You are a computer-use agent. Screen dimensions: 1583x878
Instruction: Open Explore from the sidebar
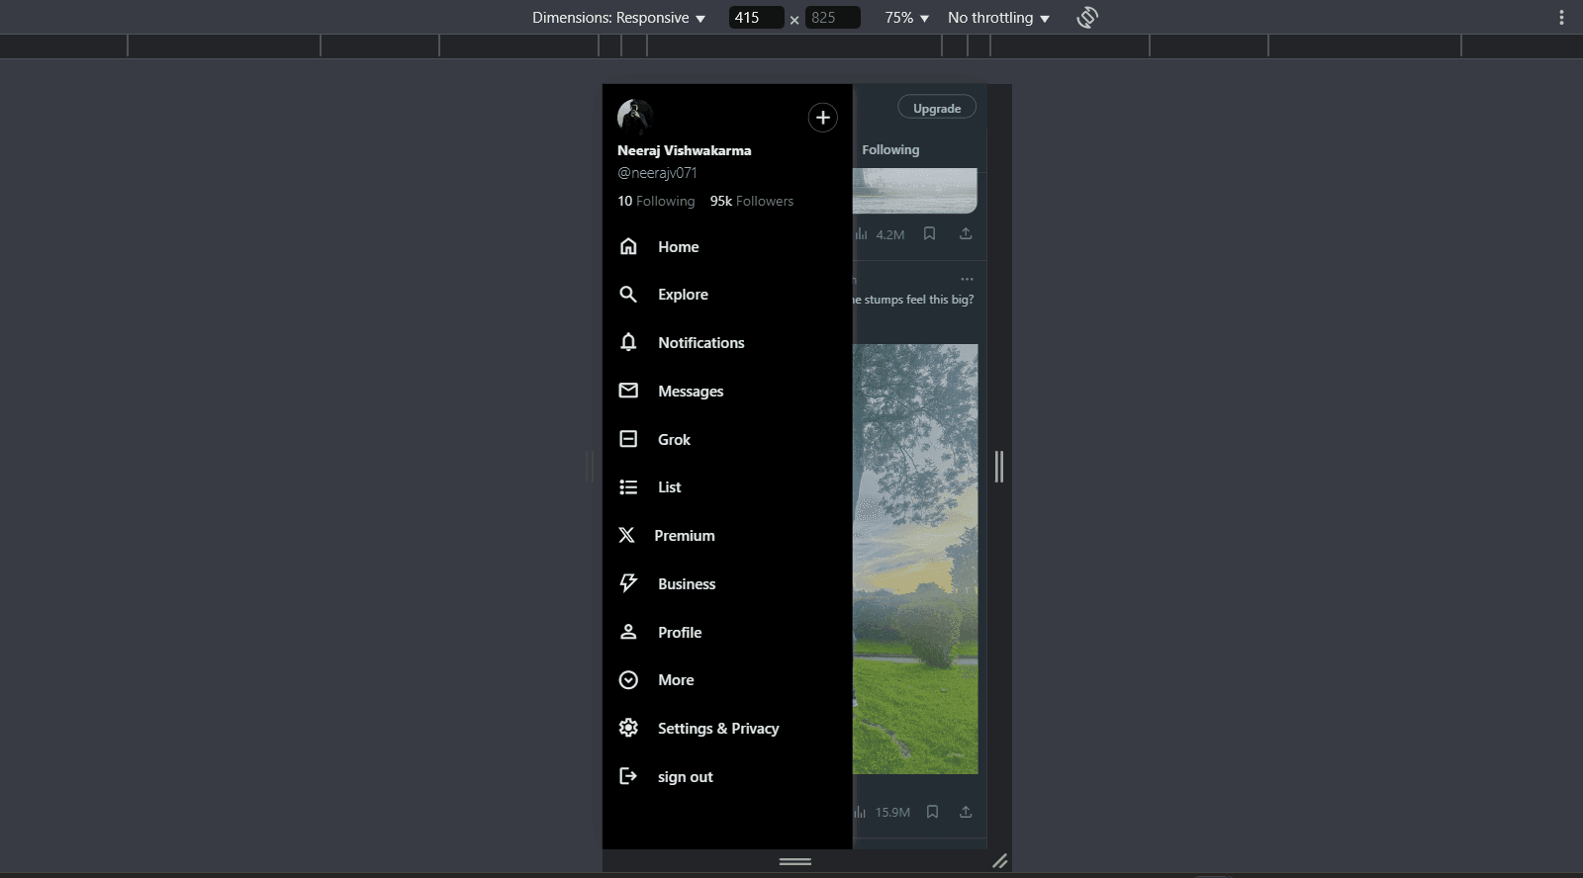tap(683, 295)
